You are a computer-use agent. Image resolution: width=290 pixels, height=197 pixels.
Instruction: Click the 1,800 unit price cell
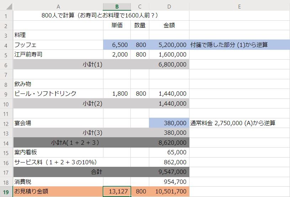(117, 94)
